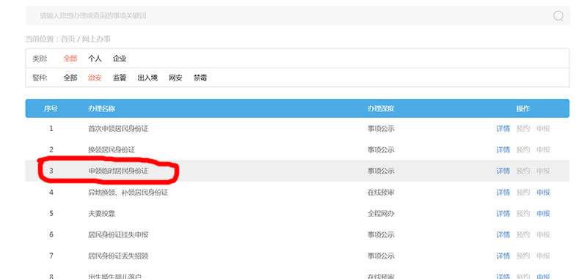Go to 首页 in the breadcrumb
This screenshot has width=587, height=279.
click(x=68, y=39)
